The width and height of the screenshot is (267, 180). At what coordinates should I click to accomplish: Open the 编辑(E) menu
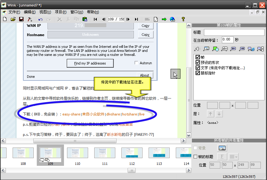(30, 12)
